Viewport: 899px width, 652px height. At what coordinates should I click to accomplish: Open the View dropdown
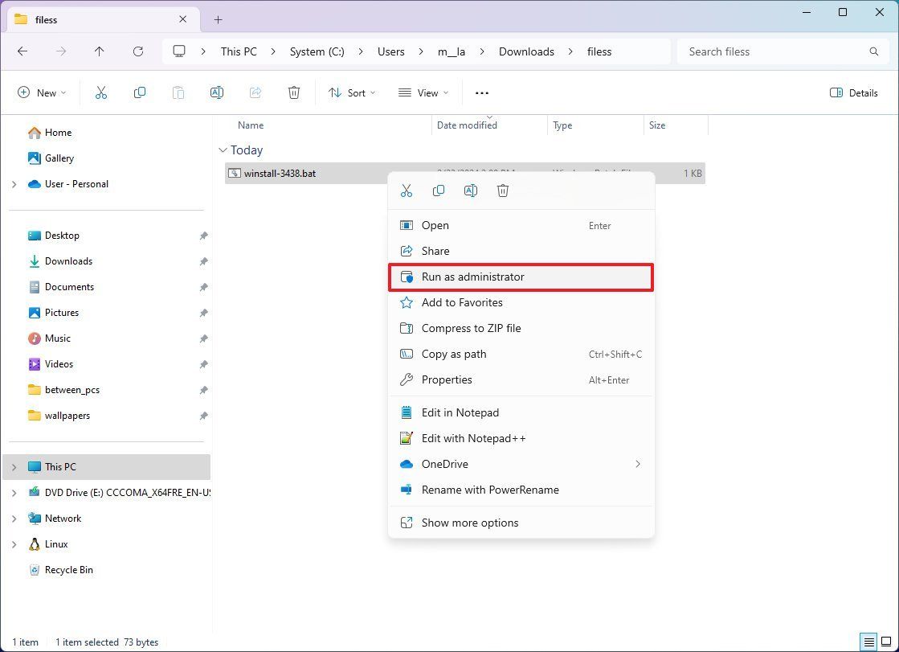click(422, 92)
